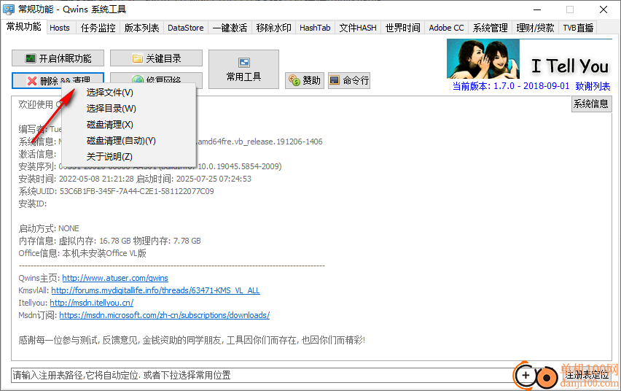Click the 启动方式: NONE line
Viewport: 621px width, 391px height.
point(49,228)
